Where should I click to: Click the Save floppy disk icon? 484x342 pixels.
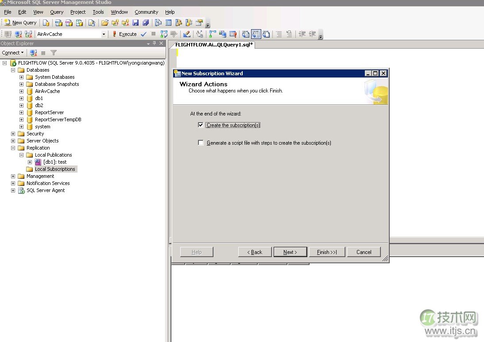(x=136, y=23)
